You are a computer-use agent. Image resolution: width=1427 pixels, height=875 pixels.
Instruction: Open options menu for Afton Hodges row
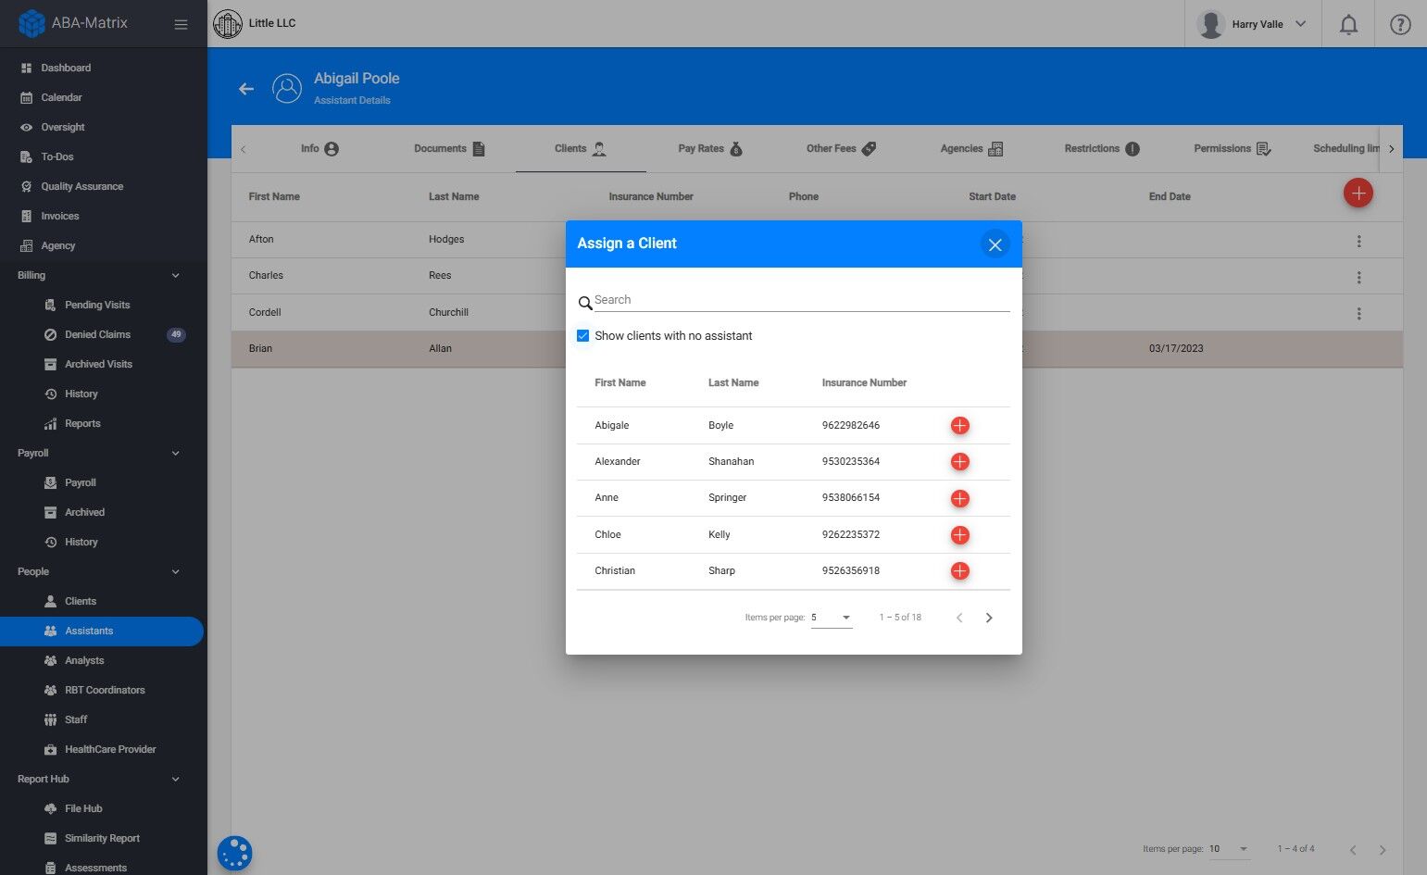tap(1358, 241)
